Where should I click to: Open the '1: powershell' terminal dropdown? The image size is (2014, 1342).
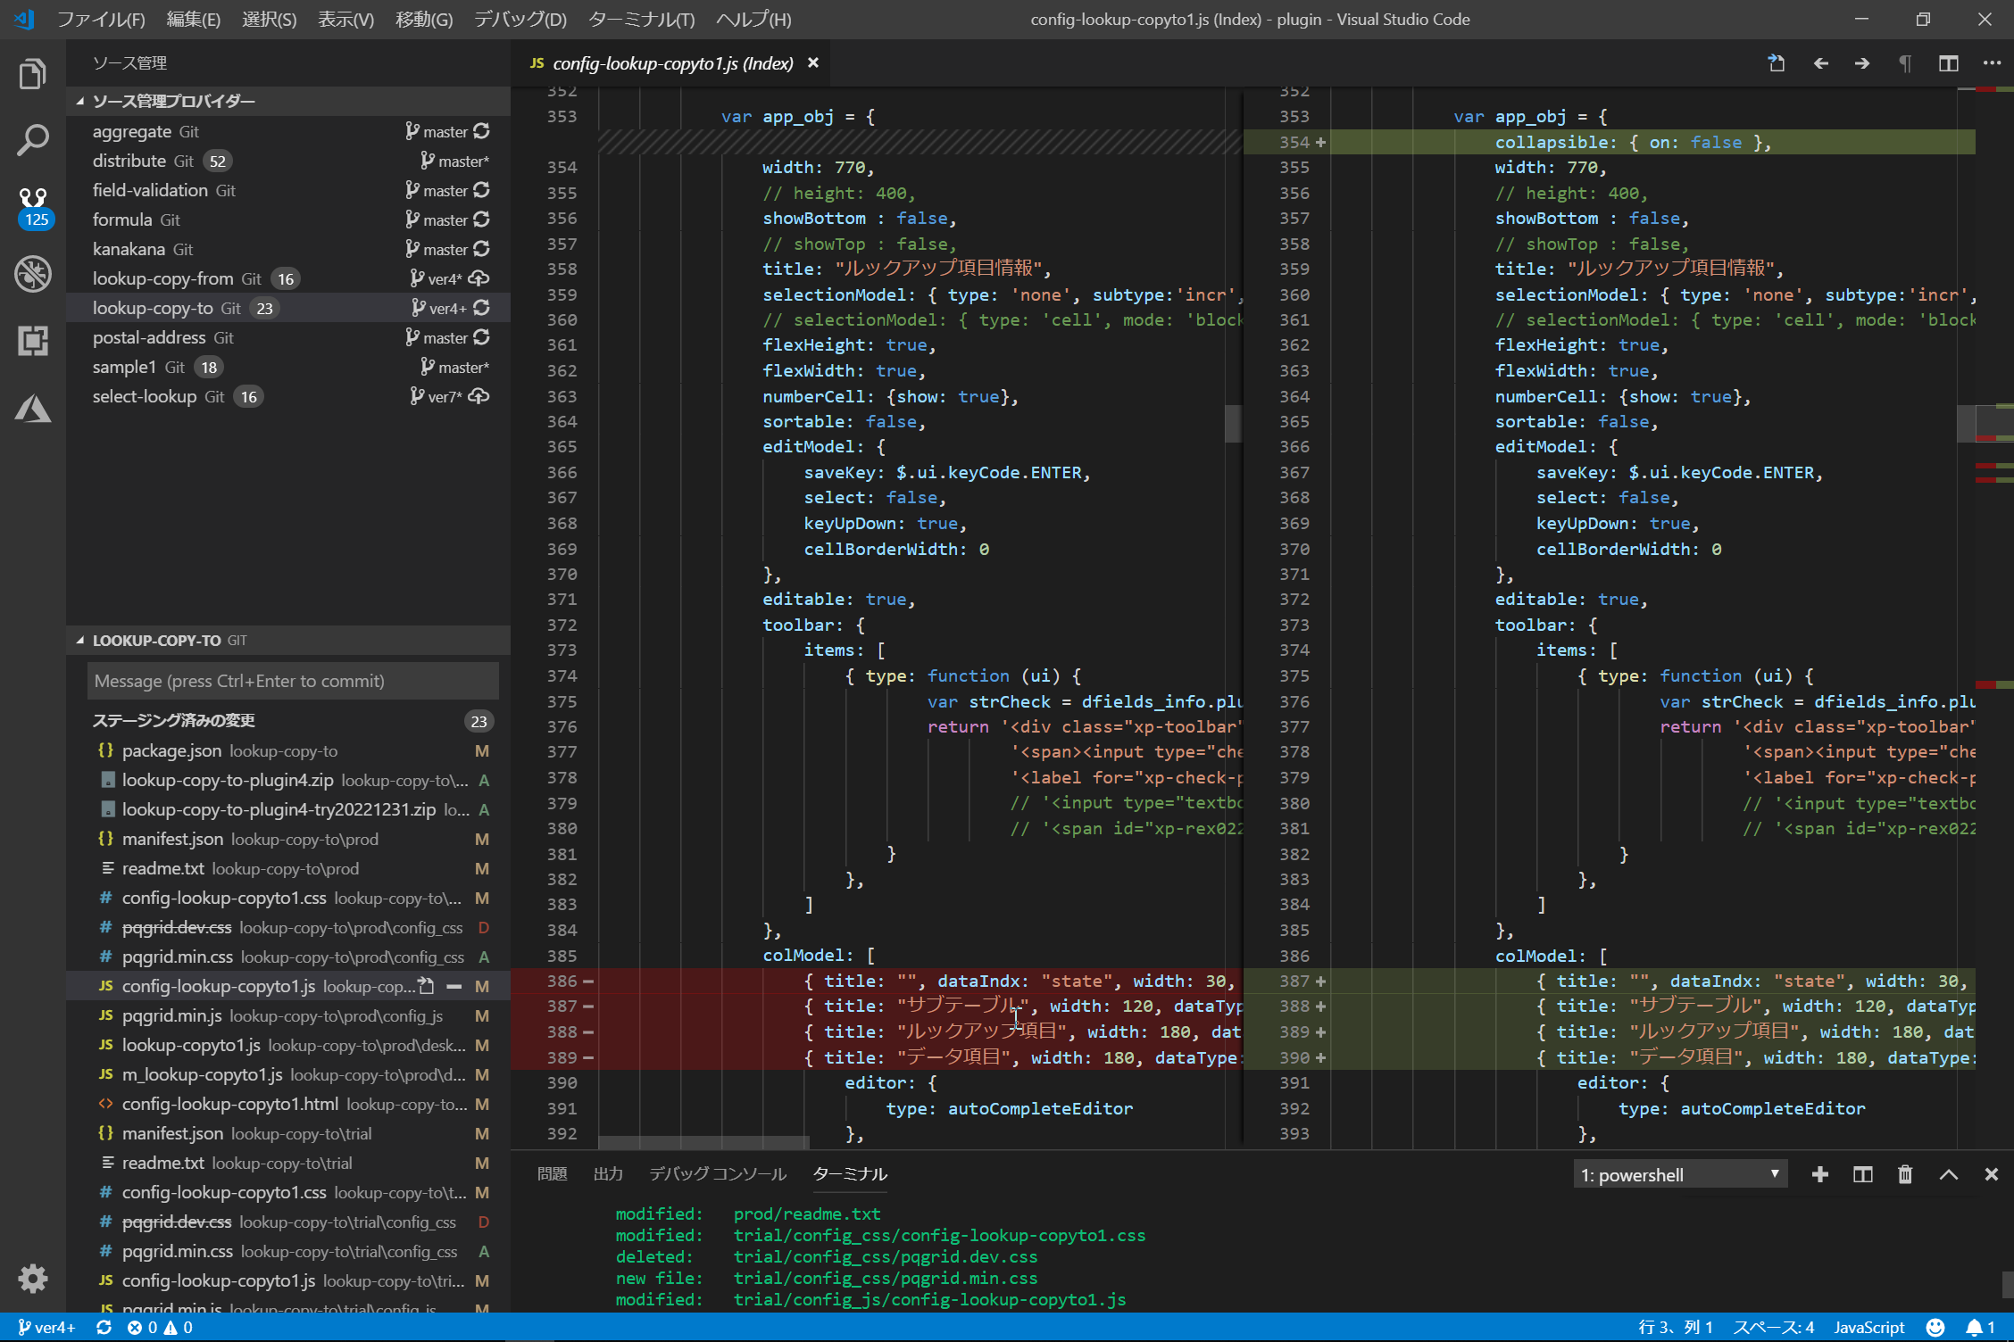(x=1679, y=1174)
